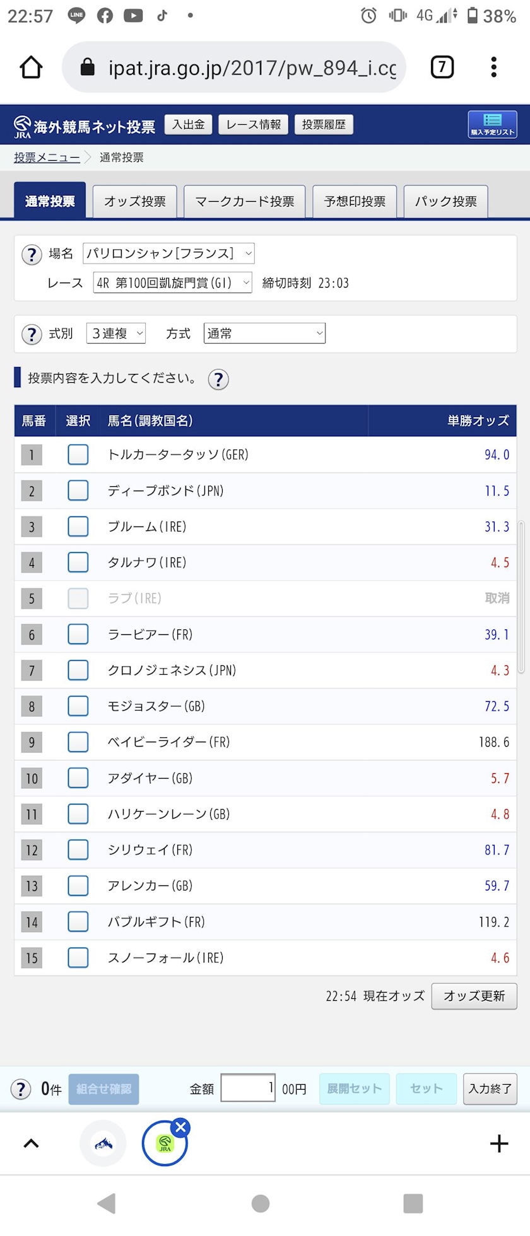Select ディープボンド(JPN) checkbox
This screenshot has height=1236, width=530.
[x=78, y=491]
